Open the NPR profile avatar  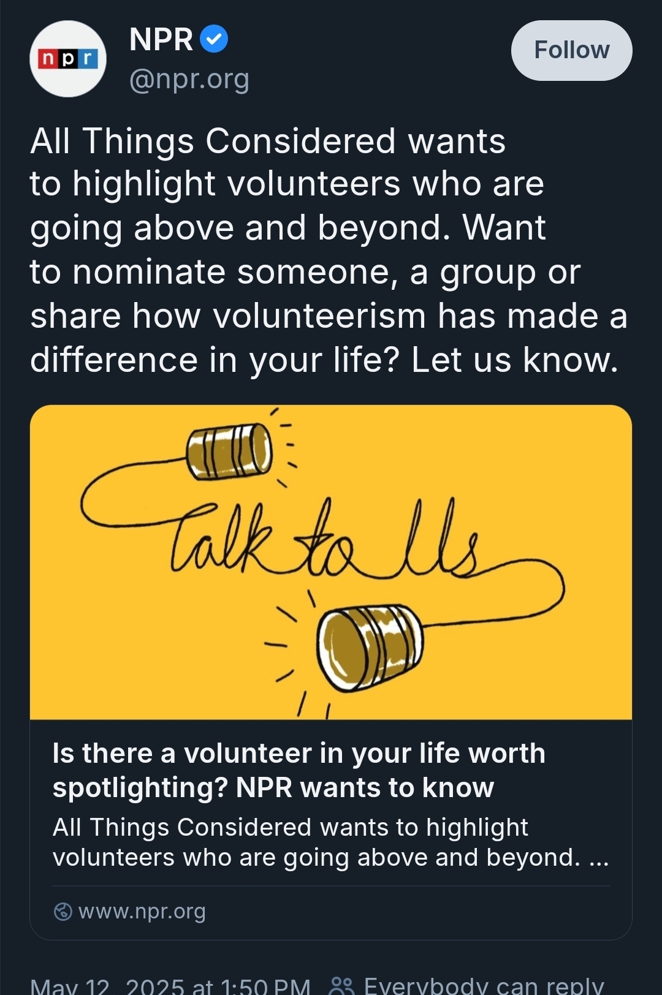(x=68, y=59)
